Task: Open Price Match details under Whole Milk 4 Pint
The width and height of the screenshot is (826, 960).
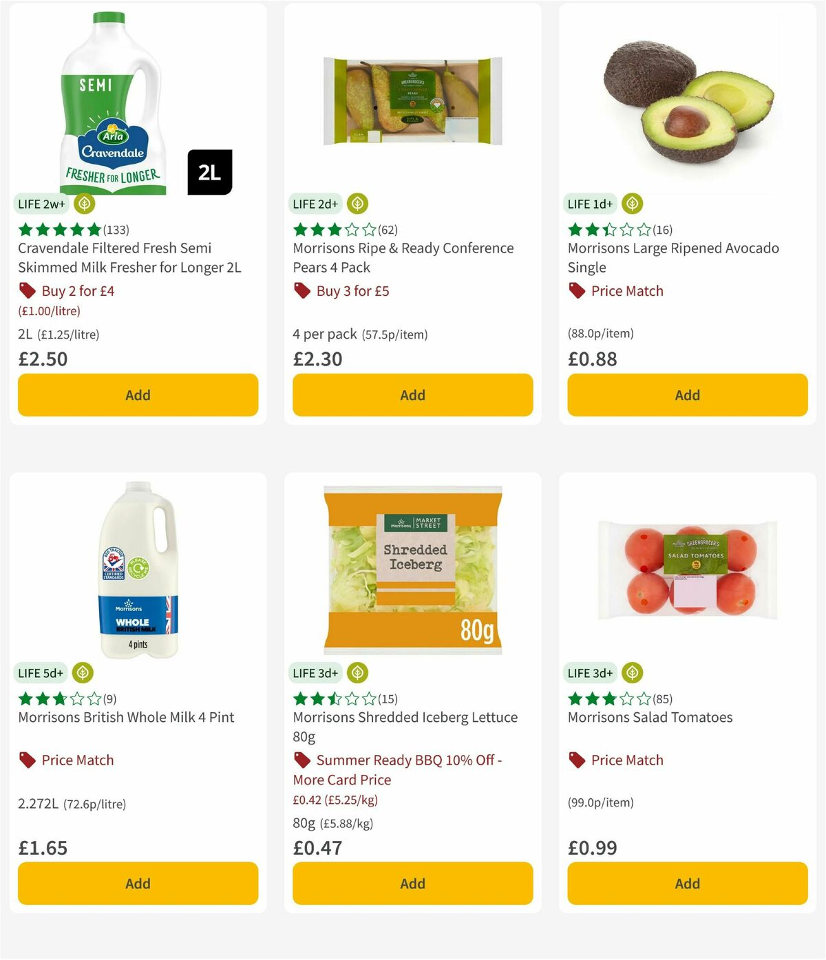Action: pyautogui.click(x=77, y=760)
